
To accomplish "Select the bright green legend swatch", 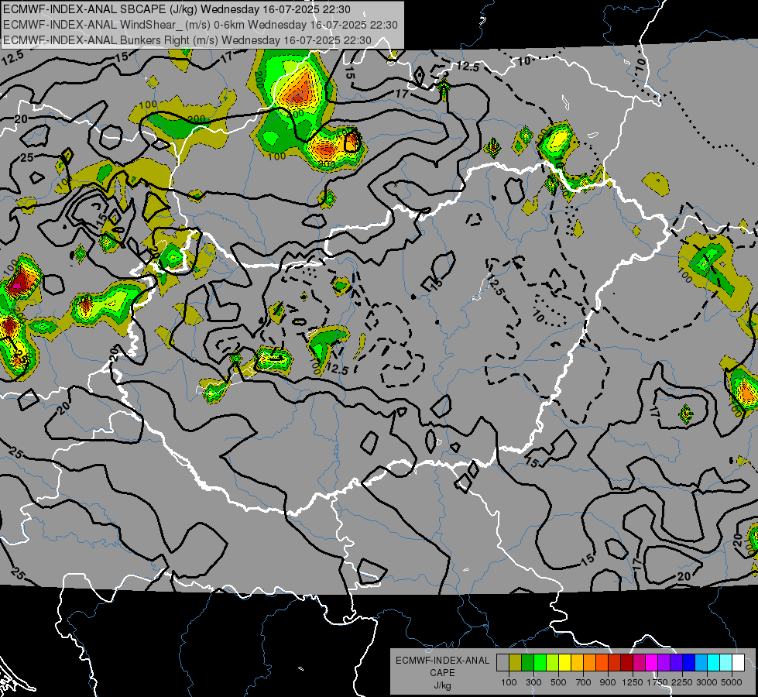I will point(540,662).
